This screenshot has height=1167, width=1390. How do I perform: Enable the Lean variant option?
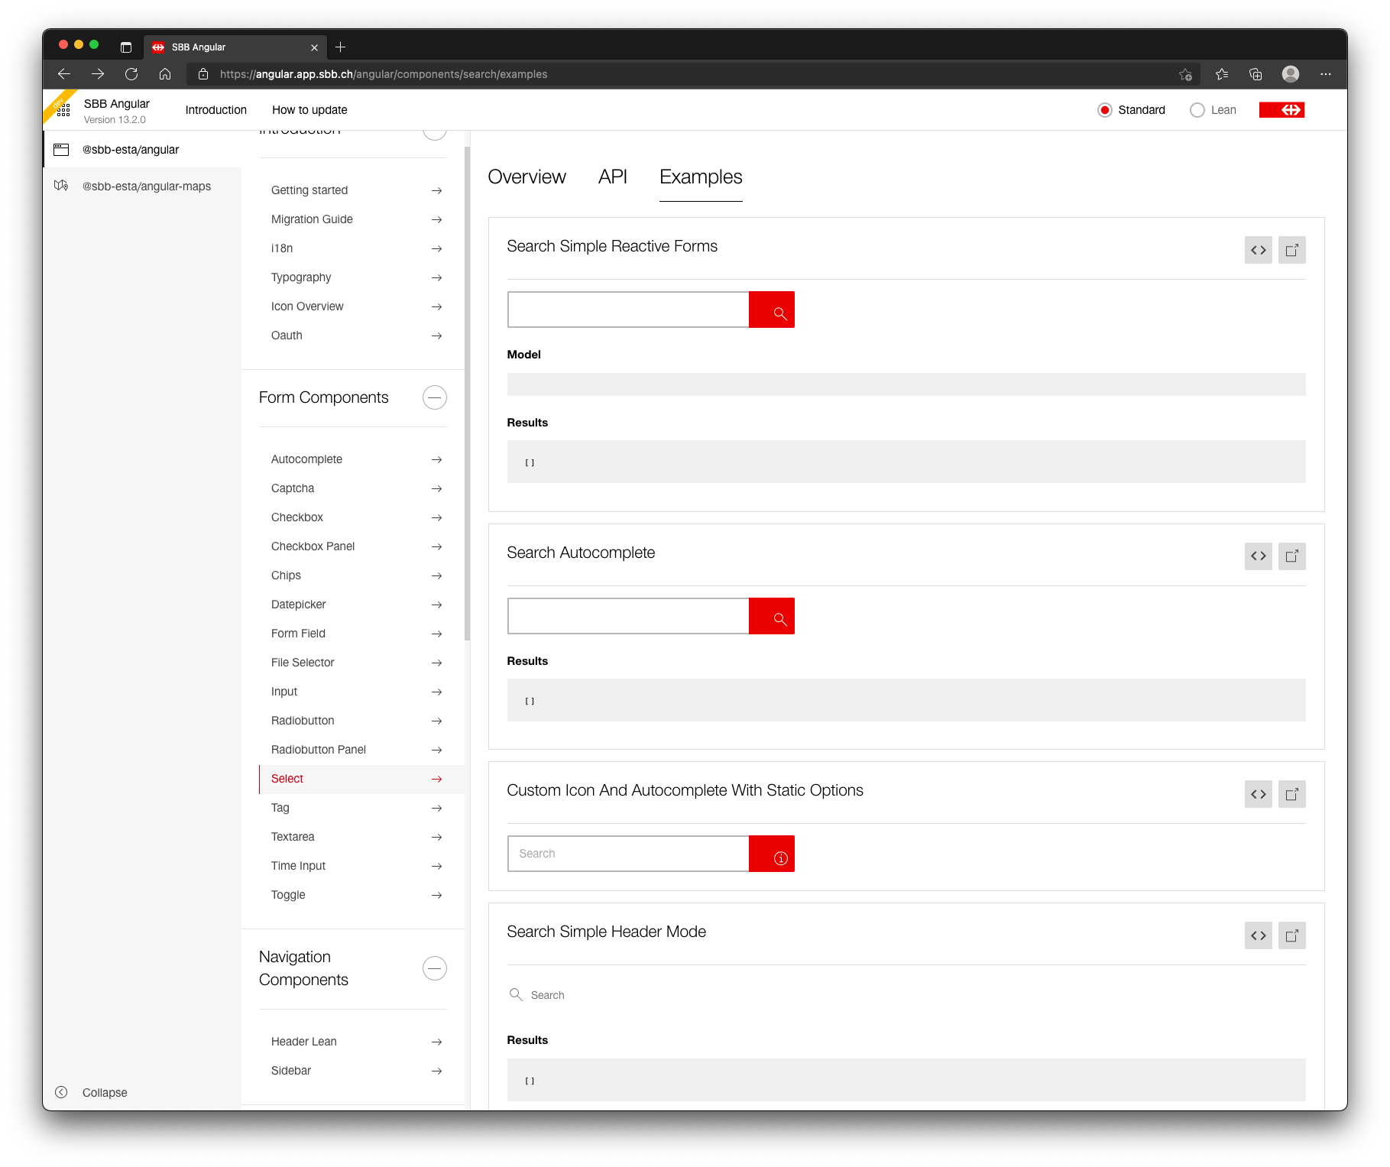(1197, 110)
